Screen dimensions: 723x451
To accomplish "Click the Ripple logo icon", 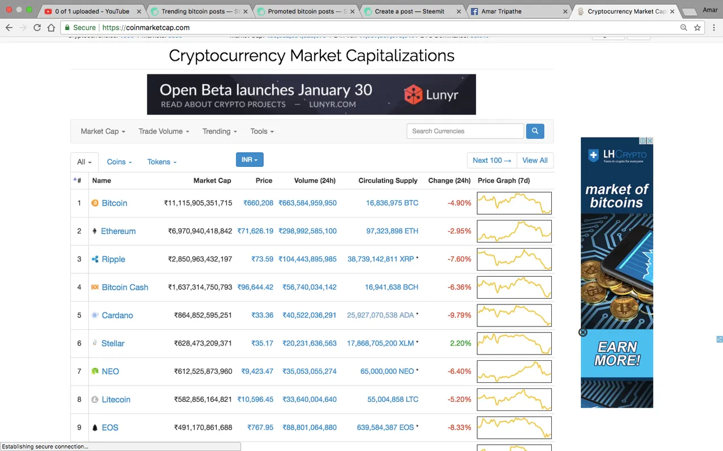I will tap(95, 259).
